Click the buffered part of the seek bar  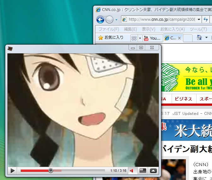[57, 171]
